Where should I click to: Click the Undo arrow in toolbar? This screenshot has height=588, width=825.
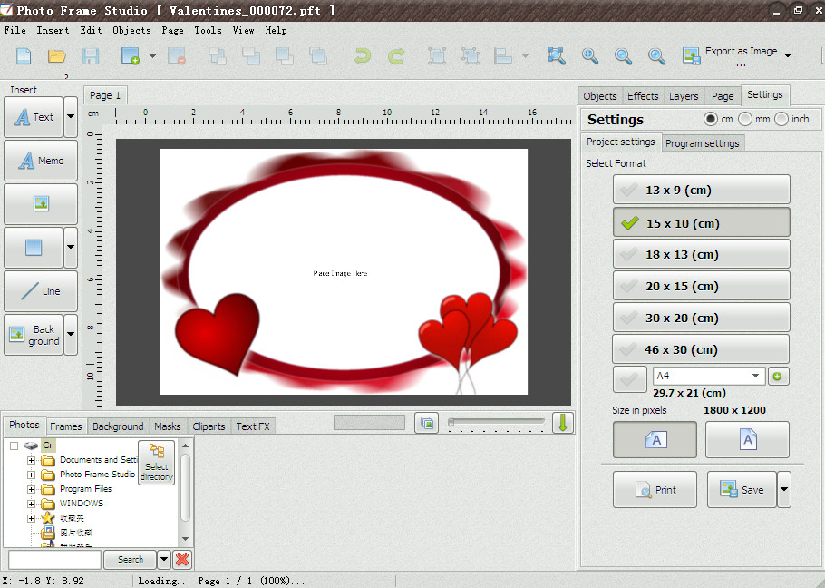363,56
